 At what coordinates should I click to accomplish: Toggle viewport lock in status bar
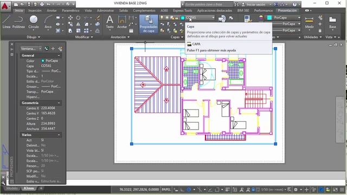click(x=253, y=190)
